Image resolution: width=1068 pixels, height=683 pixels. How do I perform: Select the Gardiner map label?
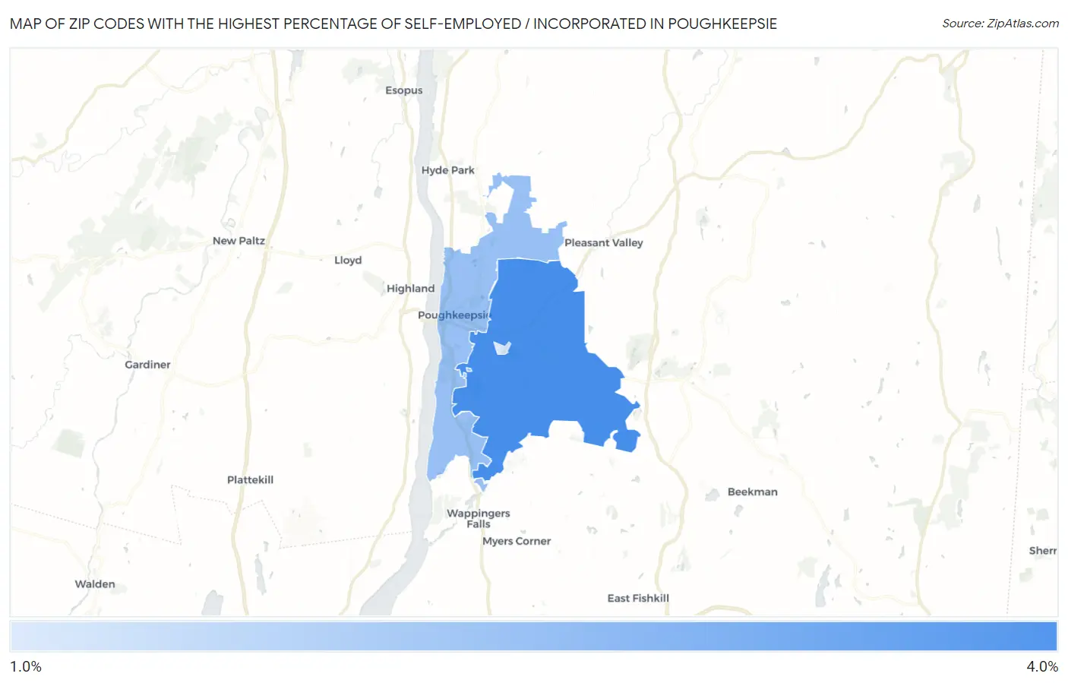point(147,365)
